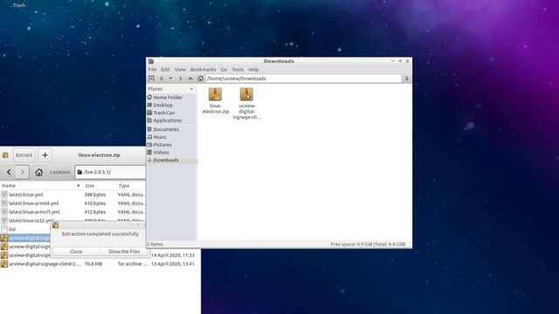
Task: Go forward in the Downloads file manager
Action: point(181,78)
